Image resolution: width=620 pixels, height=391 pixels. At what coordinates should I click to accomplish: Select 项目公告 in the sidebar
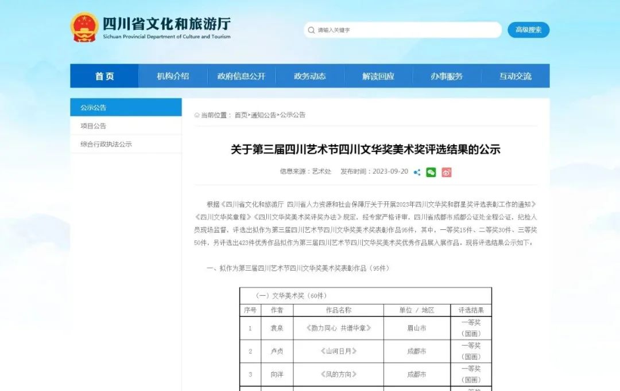[x=126, y=126]
